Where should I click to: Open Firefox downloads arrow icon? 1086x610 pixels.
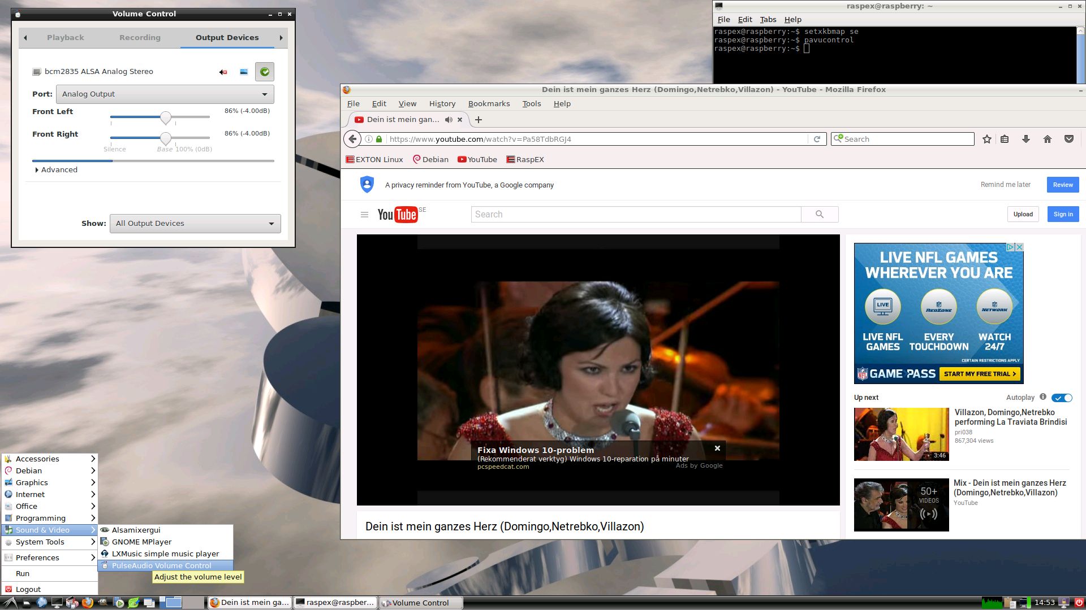point(1026,140)
